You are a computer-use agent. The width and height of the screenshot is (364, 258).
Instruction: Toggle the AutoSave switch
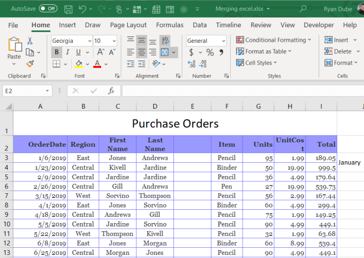[48, 9]
